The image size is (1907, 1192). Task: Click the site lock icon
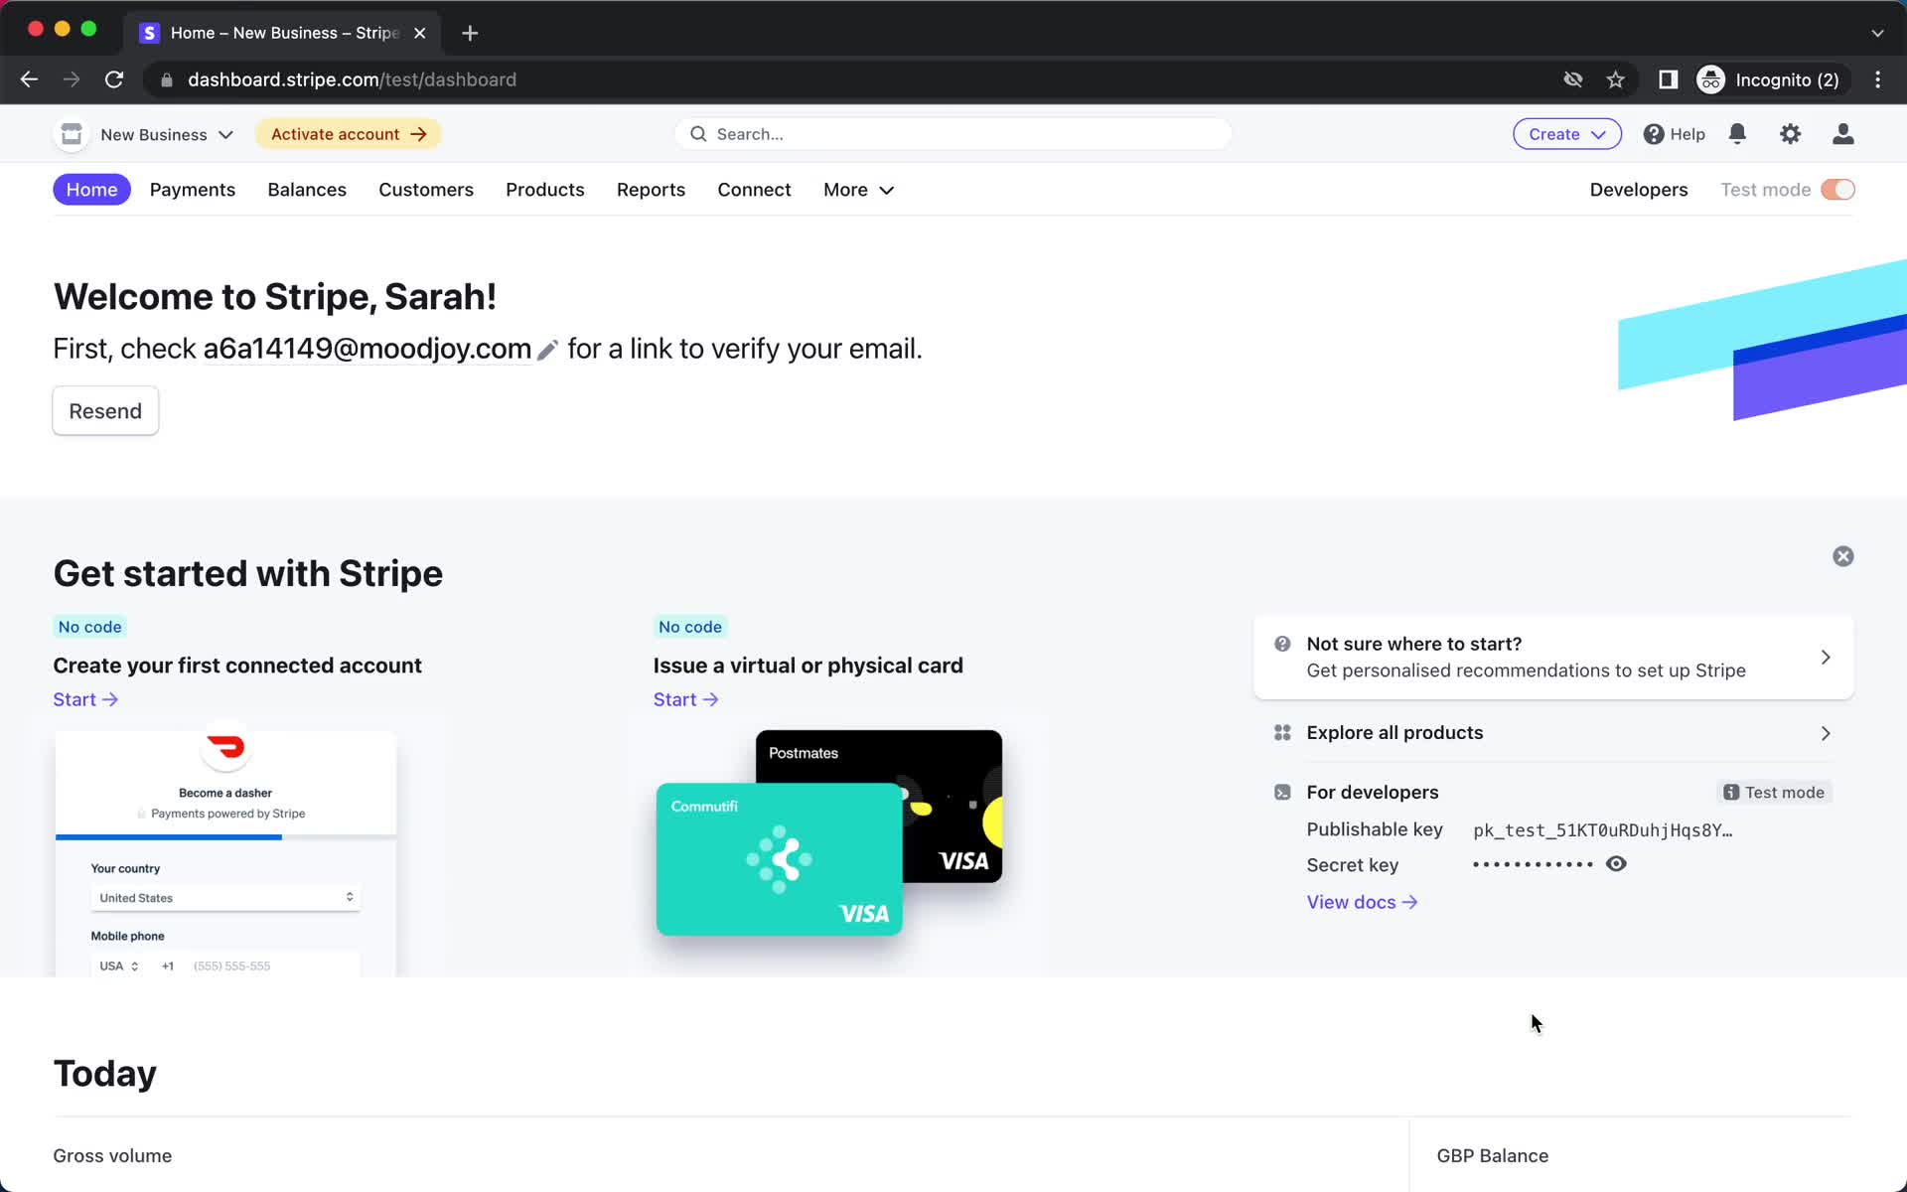click(167, 79)
